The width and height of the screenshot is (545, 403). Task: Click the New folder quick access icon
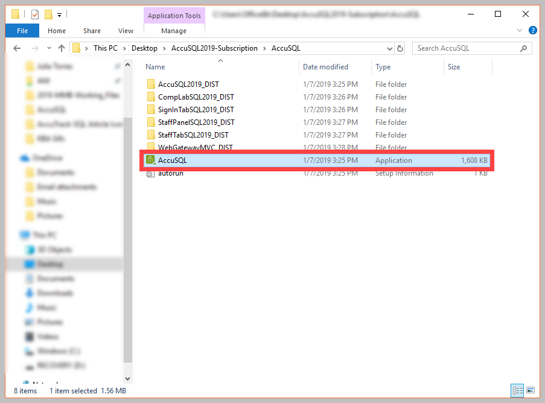tap(49, 14)
